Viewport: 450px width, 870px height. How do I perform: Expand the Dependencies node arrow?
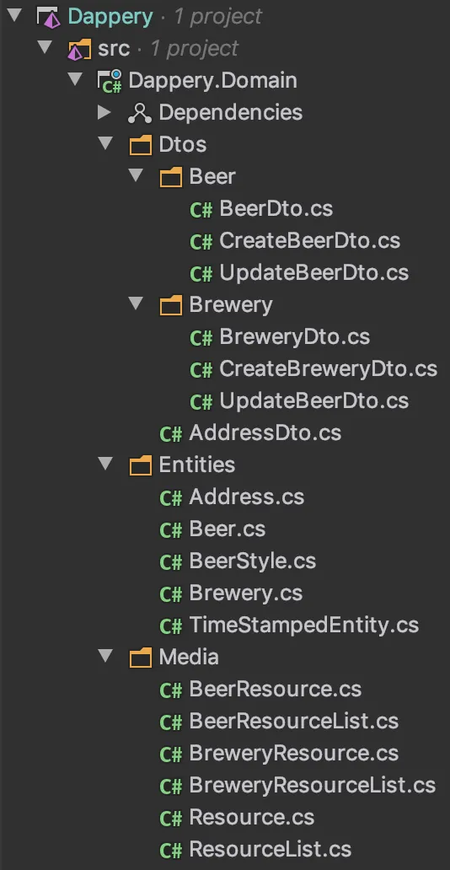(104, 112)
